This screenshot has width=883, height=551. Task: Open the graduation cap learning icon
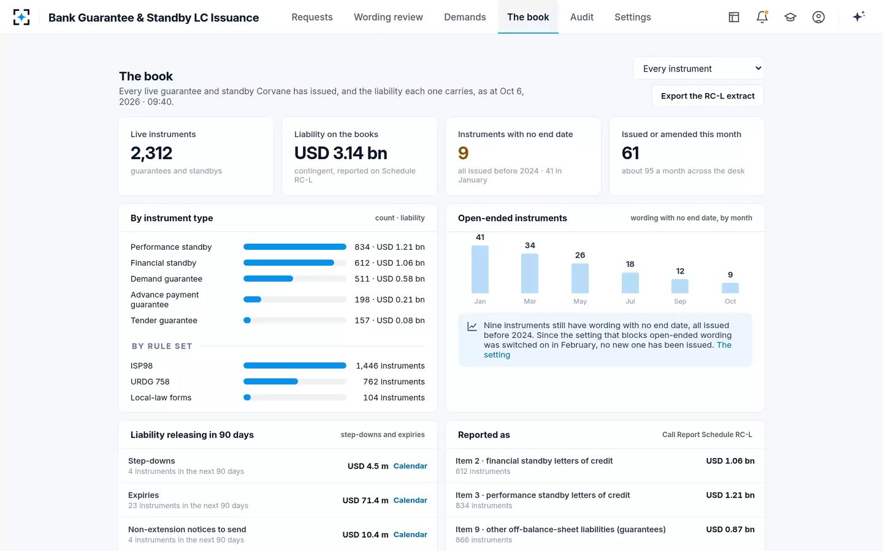coord(790,17)
